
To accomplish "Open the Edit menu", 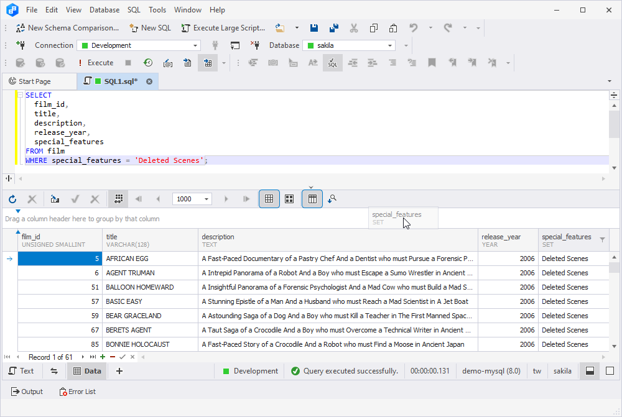I will (x=52, y=10).
